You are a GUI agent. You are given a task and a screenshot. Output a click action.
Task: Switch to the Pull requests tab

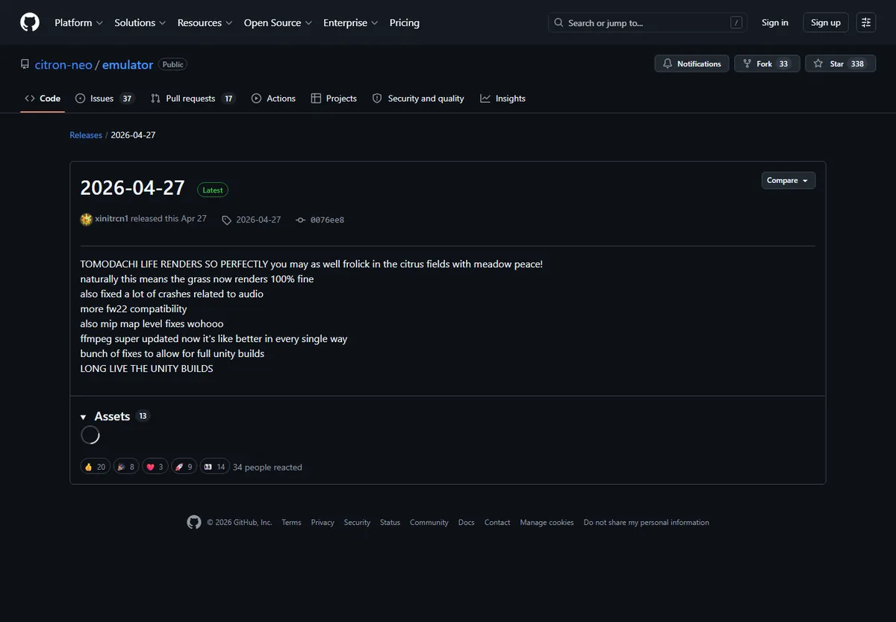[193, 99]
